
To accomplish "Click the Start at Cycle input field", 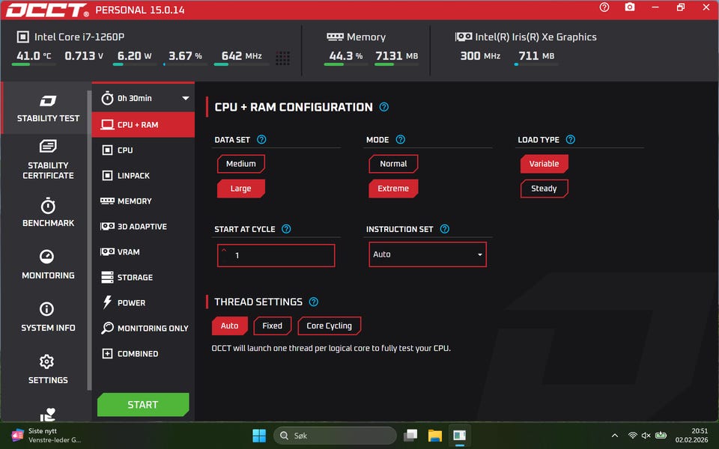I will tap(276, 255).
